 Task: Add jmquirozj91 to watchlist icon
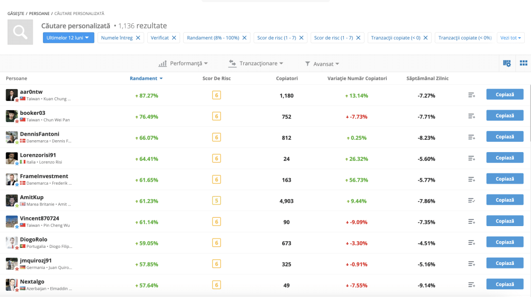pyautogui.click(x=471, y=263)
